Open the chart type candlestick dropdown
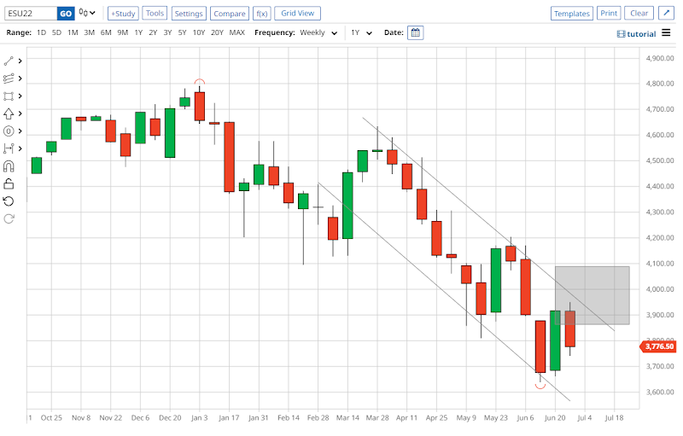Image resolution: width=683 pixels, height=436 pixels. coord(87,14)
